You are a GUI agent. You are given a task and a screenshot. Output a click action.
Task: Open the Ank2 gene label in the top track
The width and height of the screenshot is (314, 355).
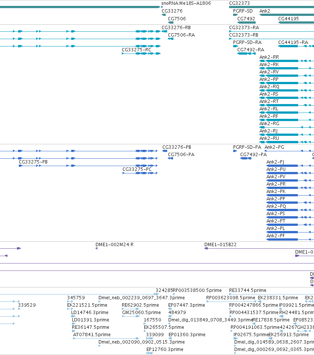pyautogui.click(x=265, y=11)
